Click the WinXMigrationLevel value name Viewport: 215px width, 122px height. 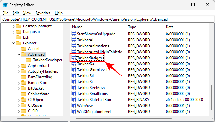(x=94, y=112)
